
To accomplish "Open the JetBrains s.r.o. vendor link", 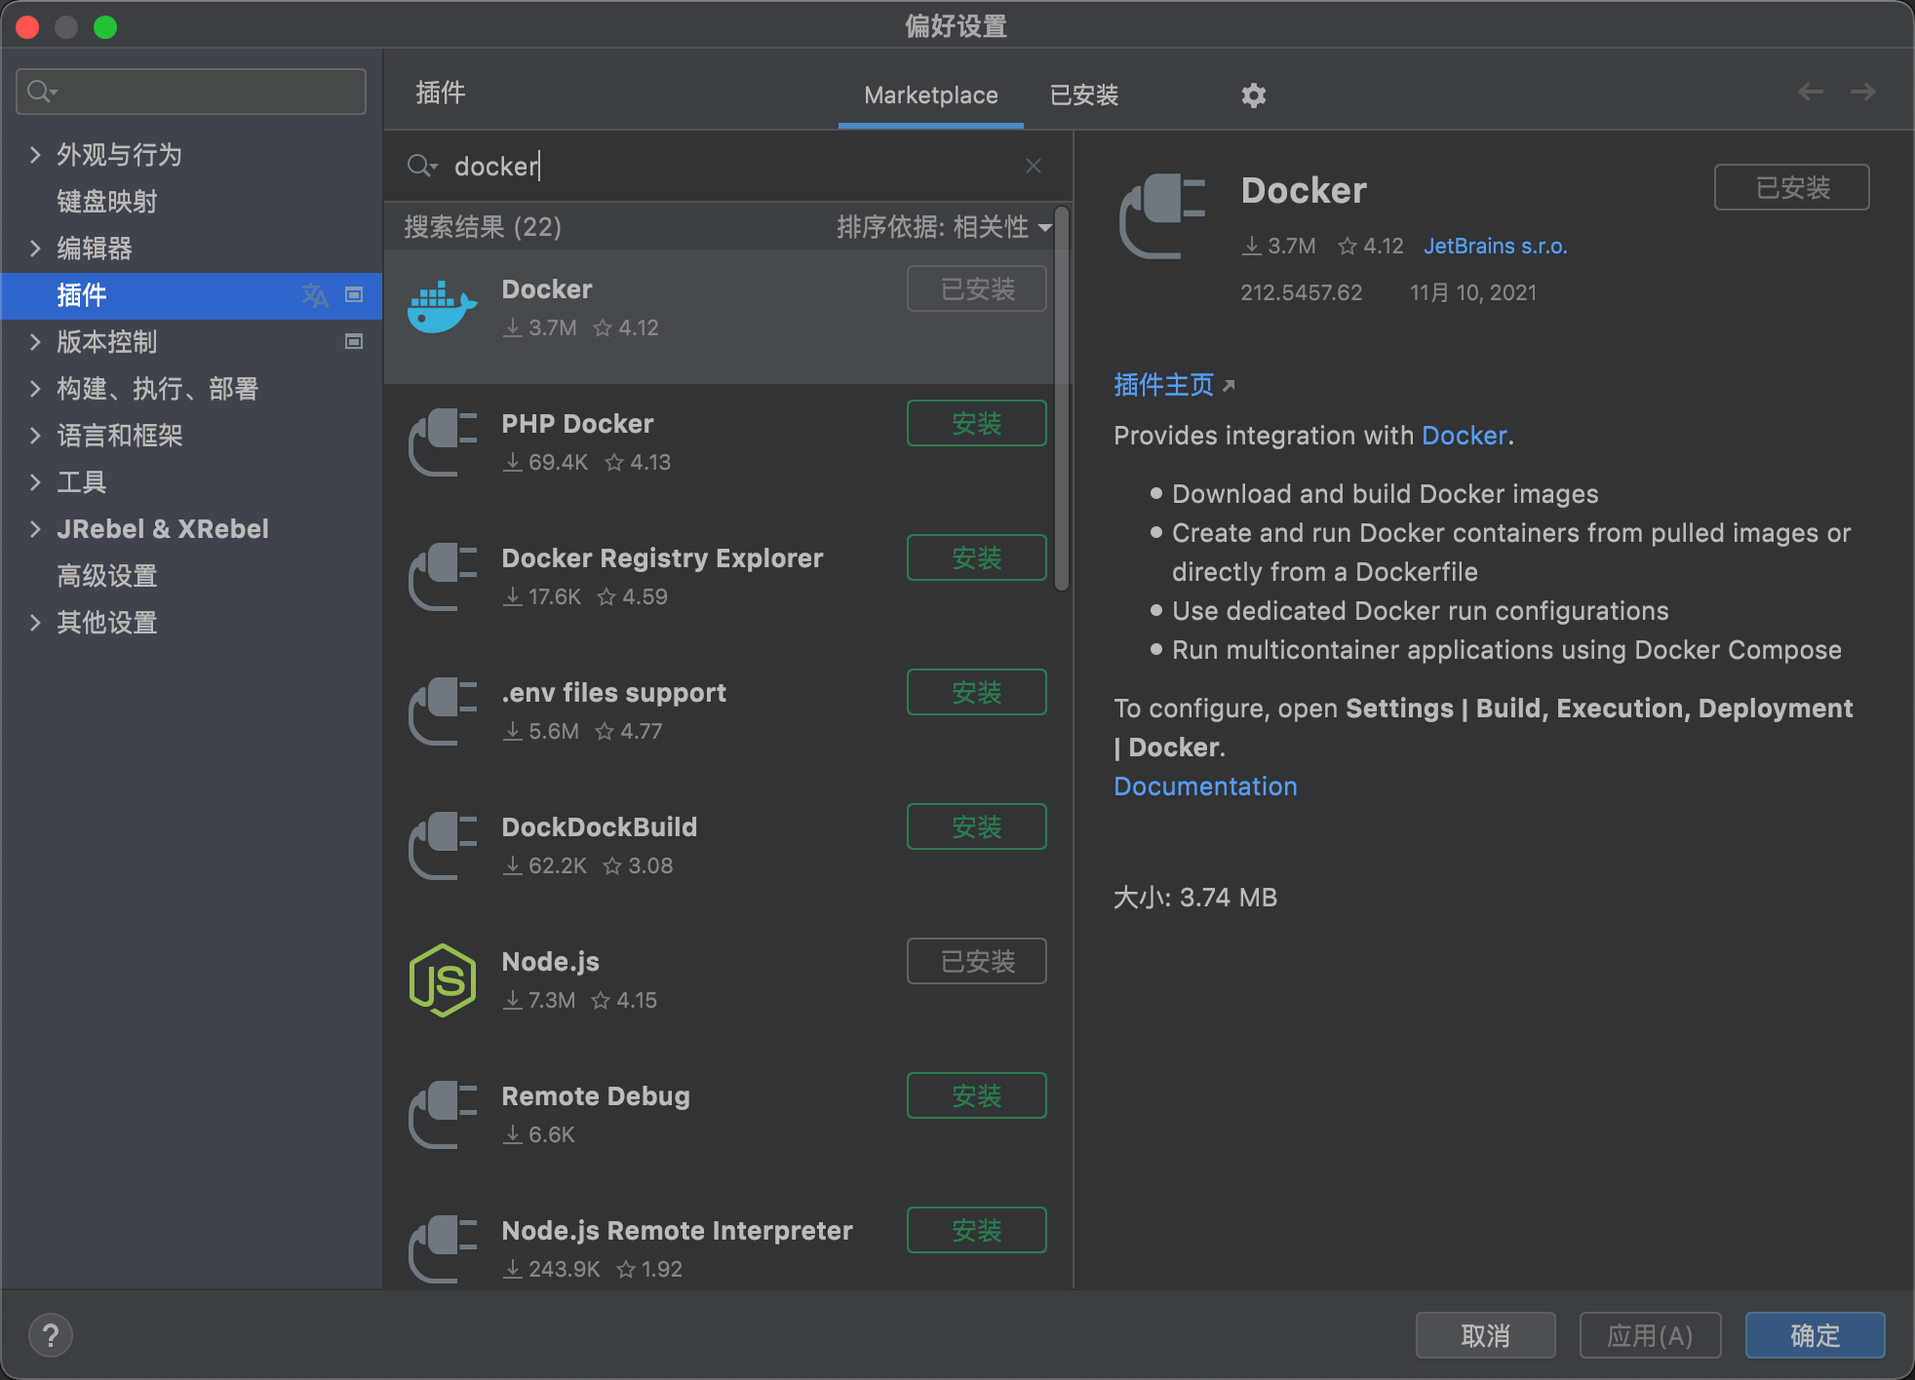I will click(x=1496, y=247).
